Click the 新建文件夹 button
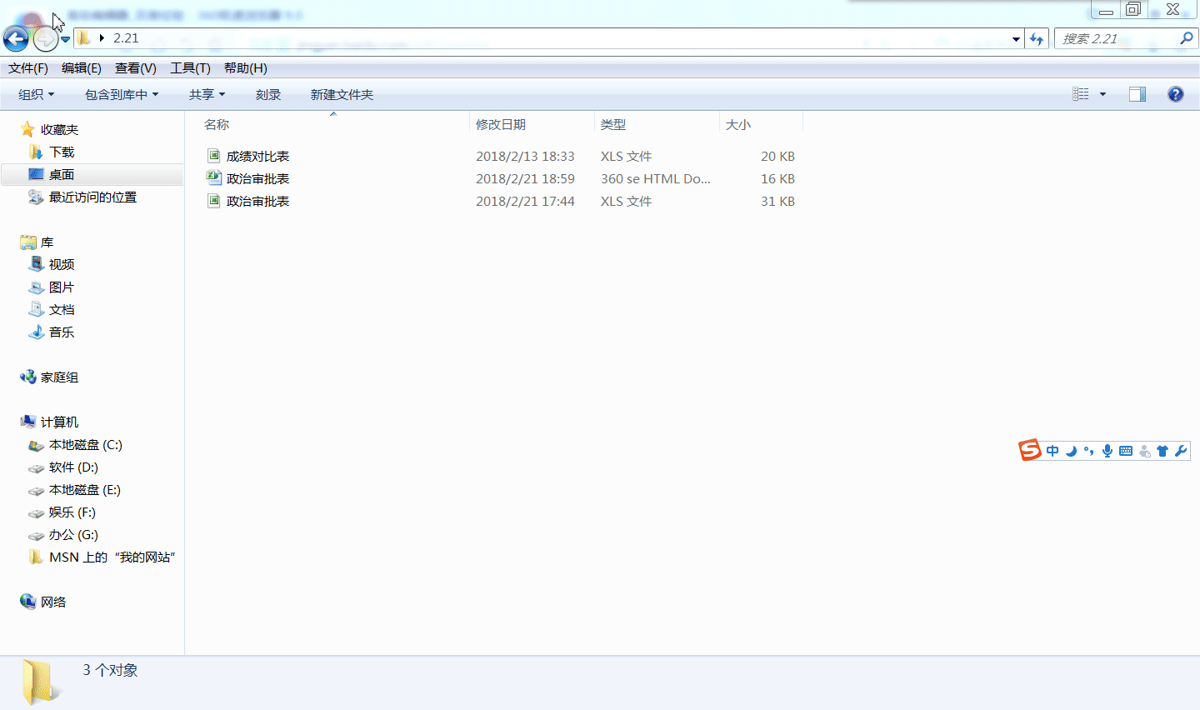This screenshot has width=1200, height=710. pyautogui.click(x=342, y=95)
